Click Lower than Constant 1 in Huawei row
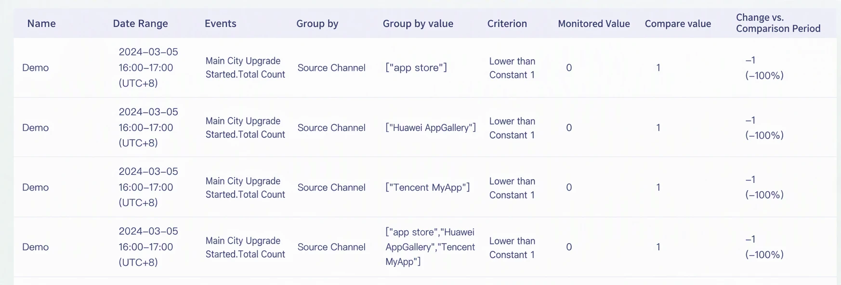Viewport: 841px width, 285px height. (512, 128)
